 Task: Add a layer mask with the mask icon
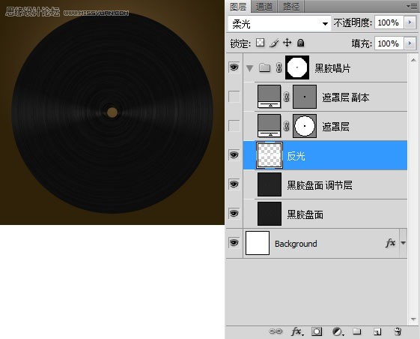coord(317,331)
